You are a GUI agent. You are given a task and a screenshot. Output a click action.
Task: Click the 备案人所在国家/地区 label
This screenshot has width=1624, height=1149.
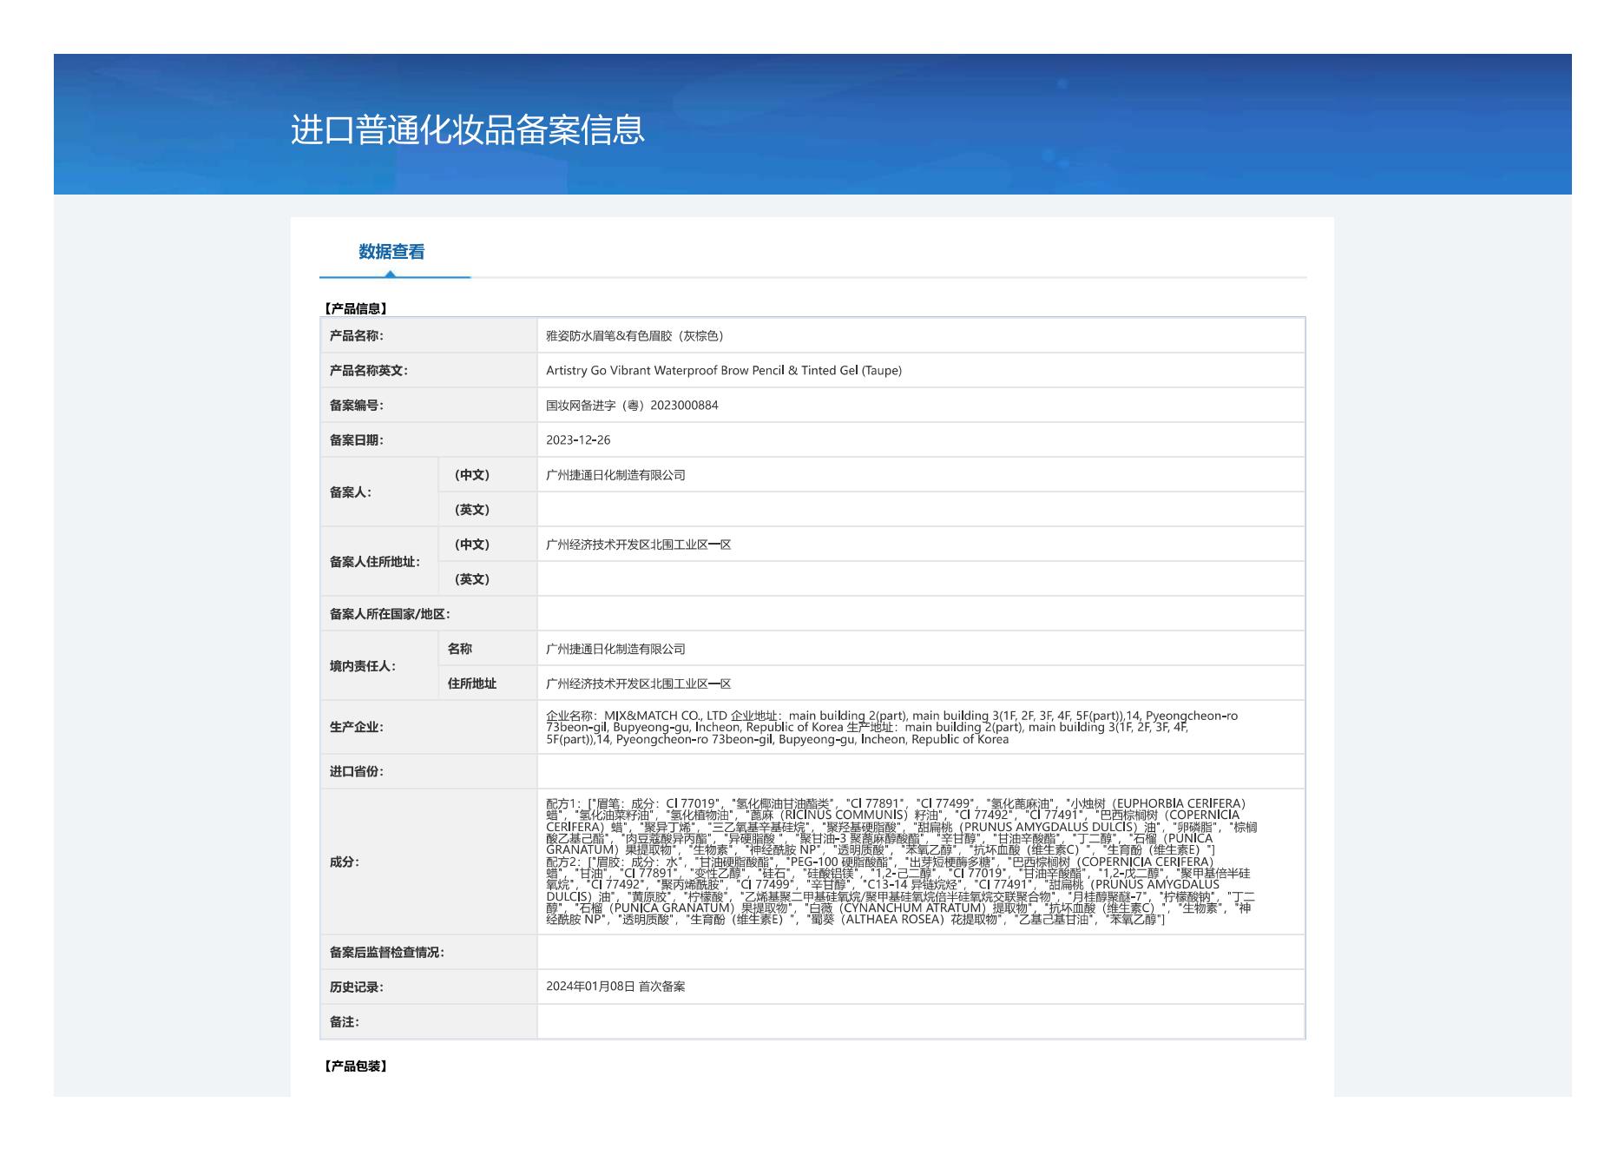click(x=390, y=614)
